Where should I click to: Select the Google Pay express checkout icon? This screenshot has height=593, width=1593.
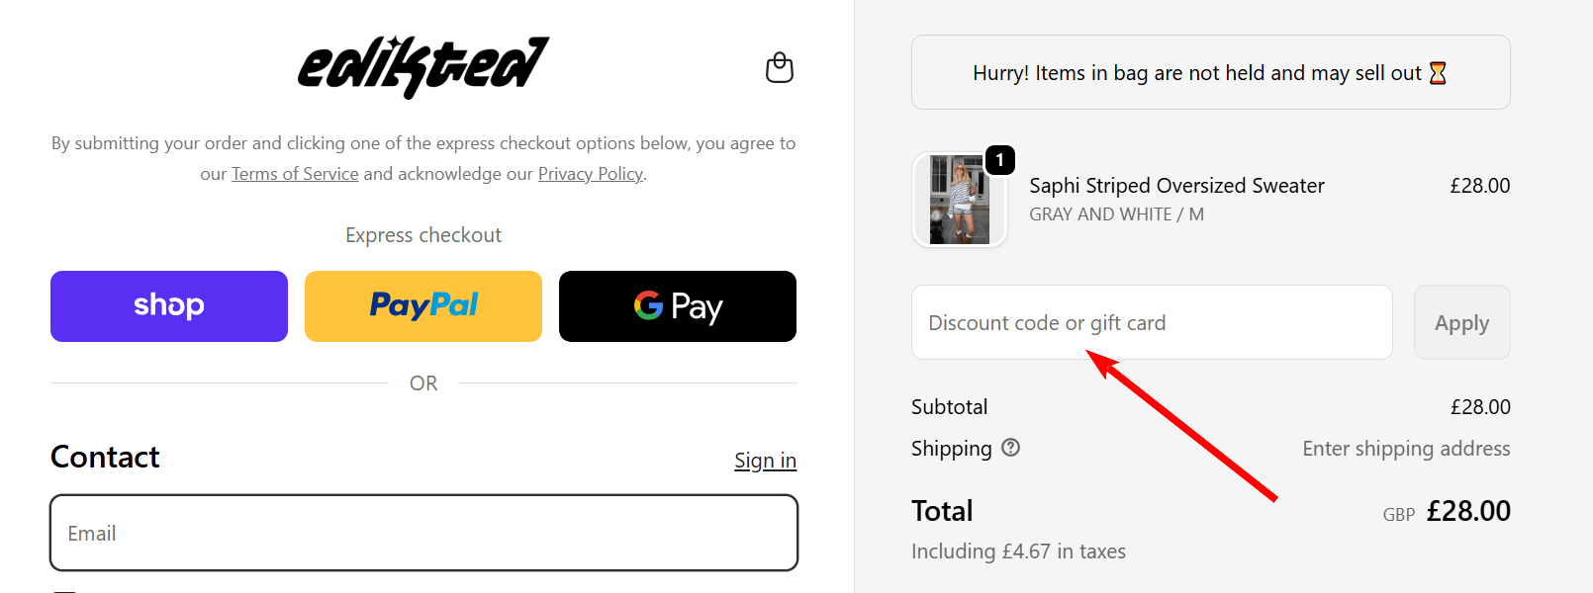pos(677,306)
